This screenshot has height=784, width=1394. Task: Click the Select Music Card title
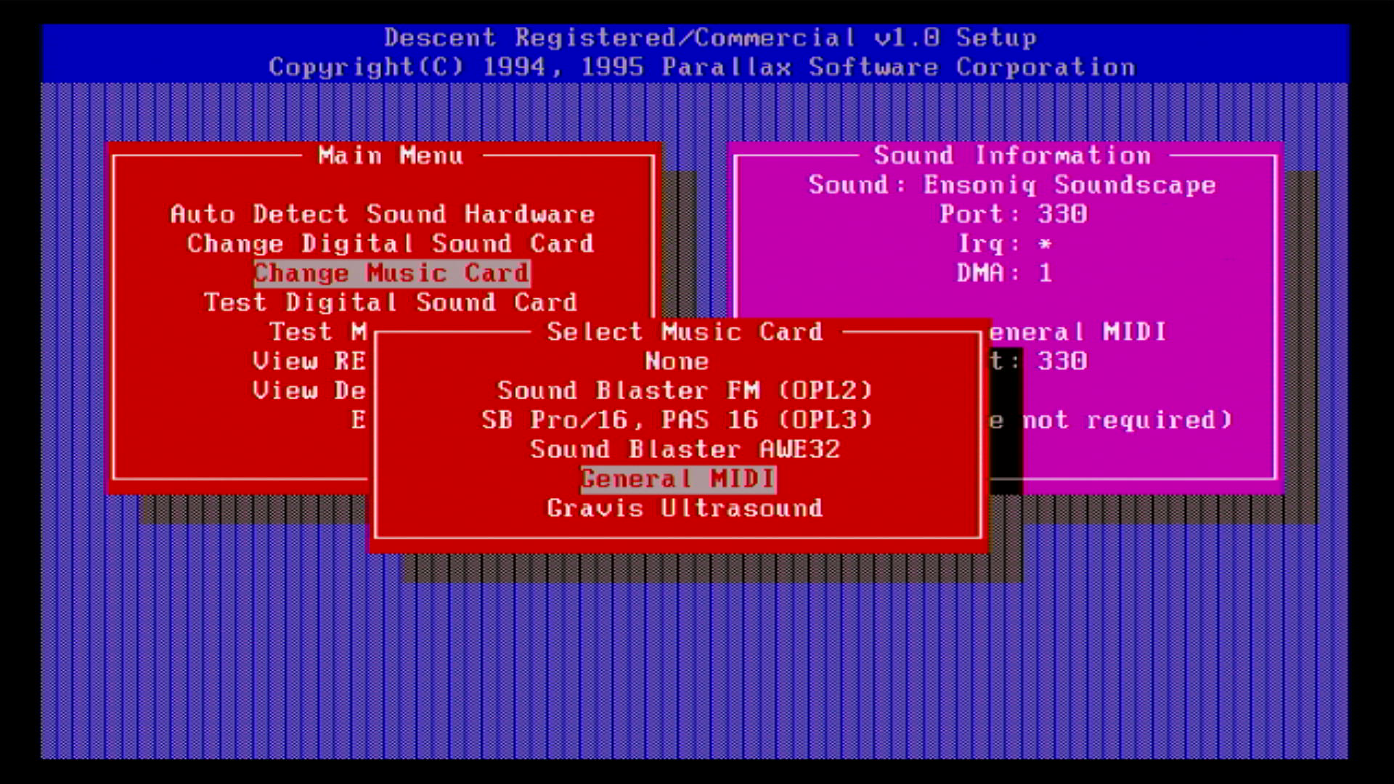pos(685,332)
